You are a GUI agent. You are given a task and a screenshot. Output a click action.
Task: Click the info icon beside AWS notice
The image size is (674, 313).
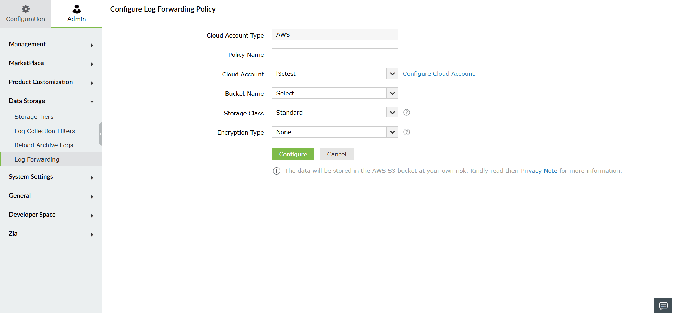[x=276, y=171]
